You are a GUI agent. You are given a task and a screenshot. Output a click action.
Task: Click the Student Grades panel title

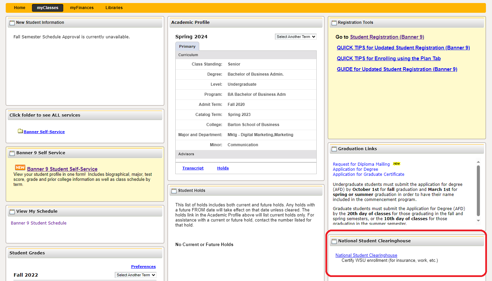tap(27, 253)
